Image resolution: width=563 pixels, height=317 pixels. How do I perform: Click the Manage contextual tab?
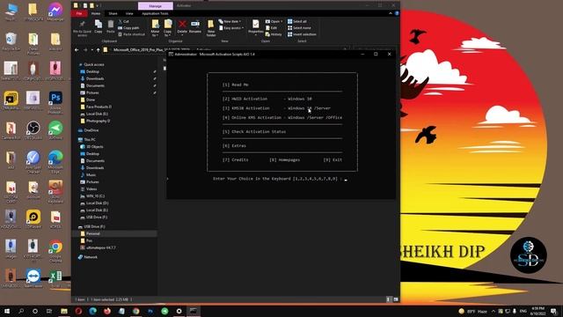(155, 6)
